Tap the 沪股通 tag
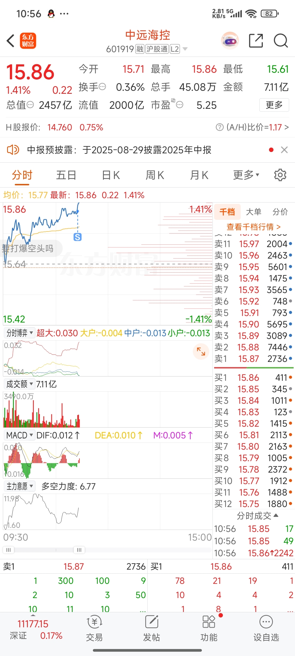This screenshot has width=295, height=656. coord(157,49)
